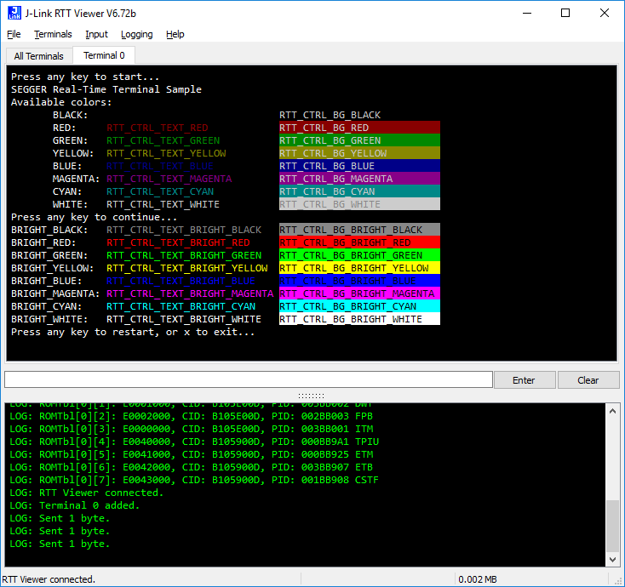Click the log panel scrollbar thumb
This screenshot has height=587, width=625.
click(x=613, y=527)
